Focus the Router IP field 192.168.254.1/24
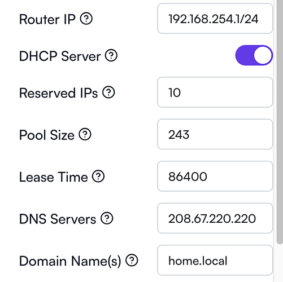This screenshot has width=283, height=282. tap(215, 19)
